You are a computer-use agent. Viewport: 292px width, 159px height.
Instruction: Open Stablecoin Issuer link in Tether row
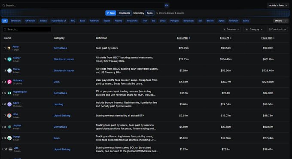click(x=64, y=59)
